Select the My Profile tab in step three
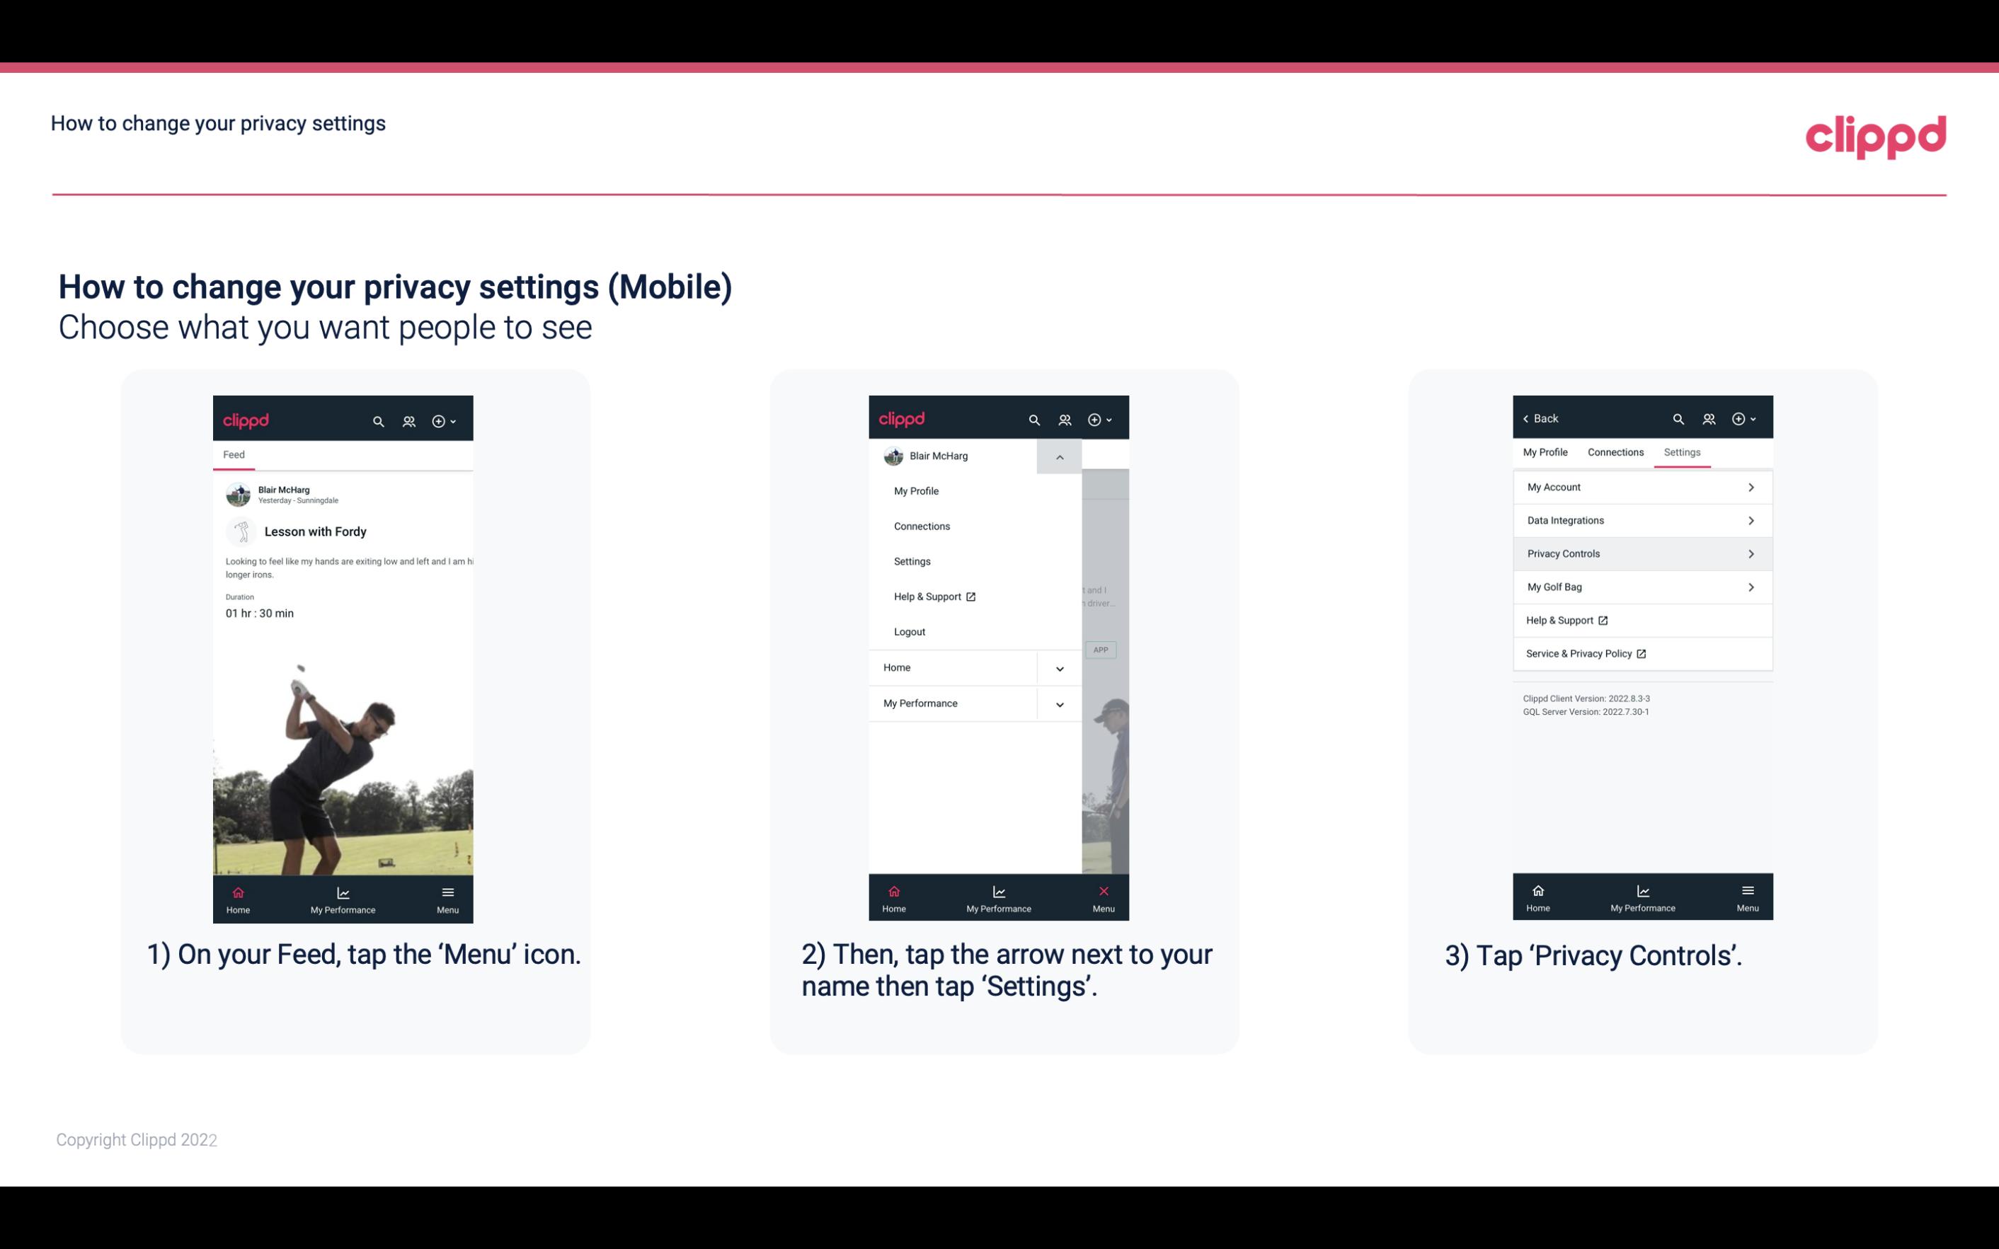This screenshot has height=1249, width=1999. point(1547,451)
